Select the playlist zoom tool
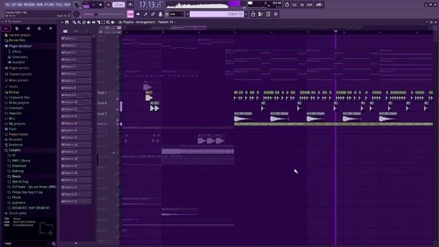This screenshot has height=247, width=439. 108,22
